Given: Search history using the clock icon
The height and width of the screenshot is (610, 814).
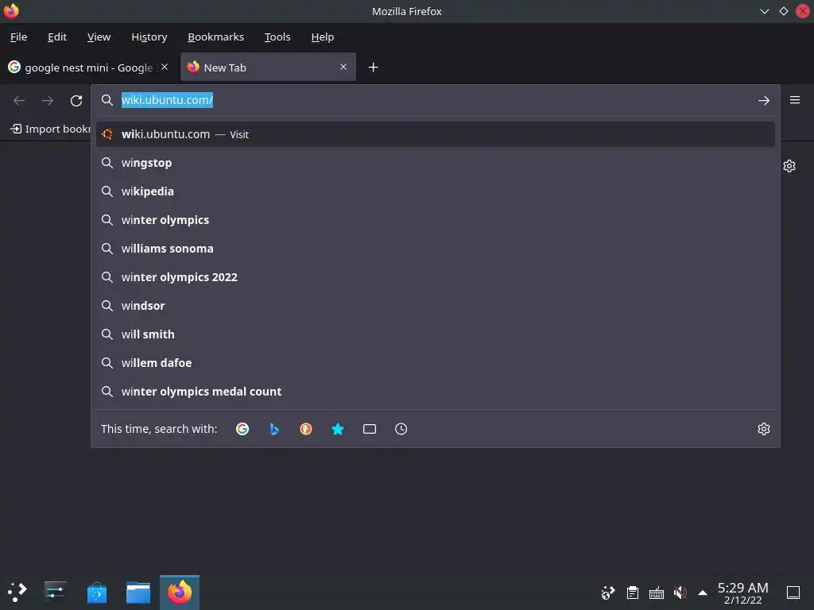Looking at the screenshot, I should point(401,429).
